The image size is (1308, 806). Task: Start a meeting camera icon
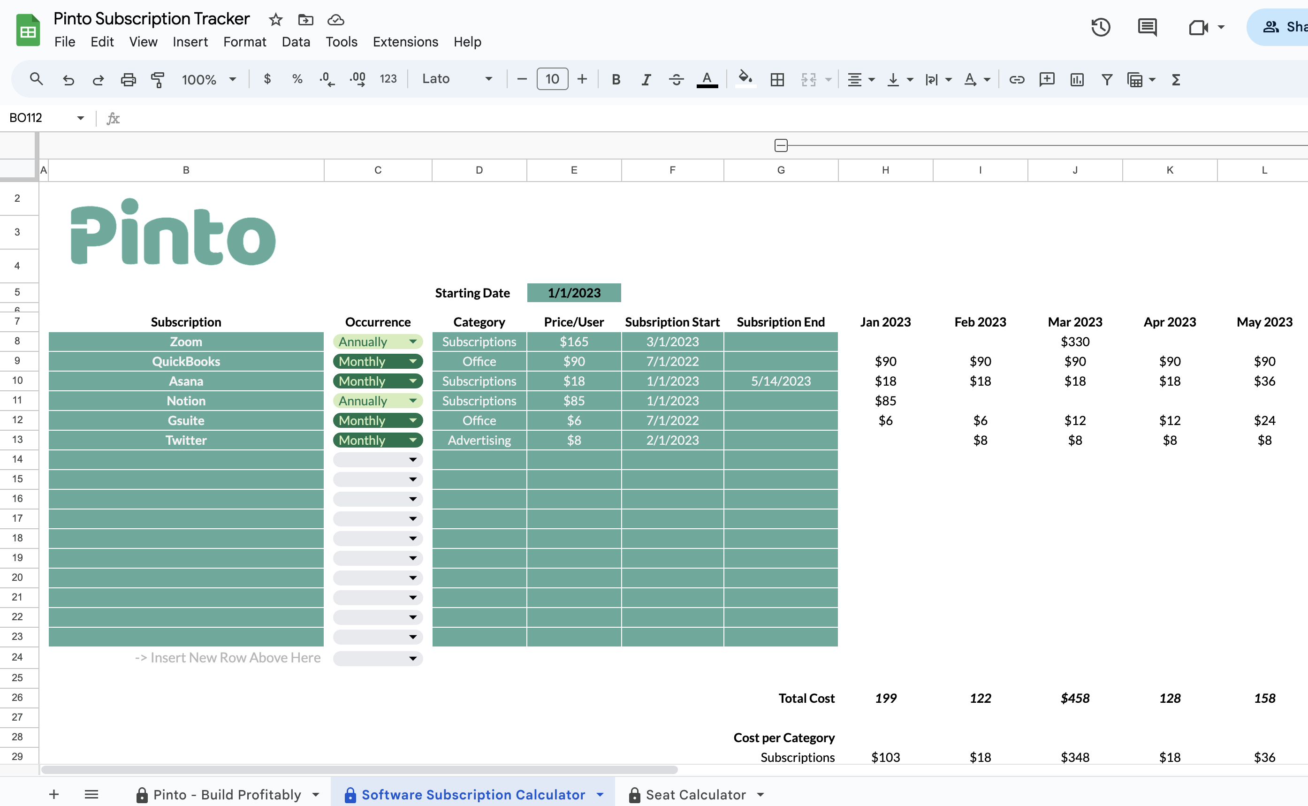click(x=1199, y=27)
